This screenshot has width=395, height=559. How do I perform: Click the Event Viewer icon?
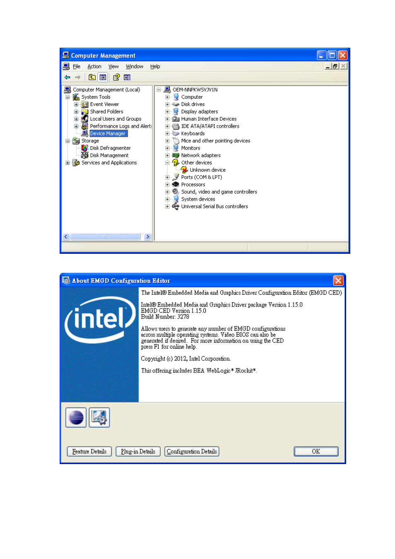[85, 105]
